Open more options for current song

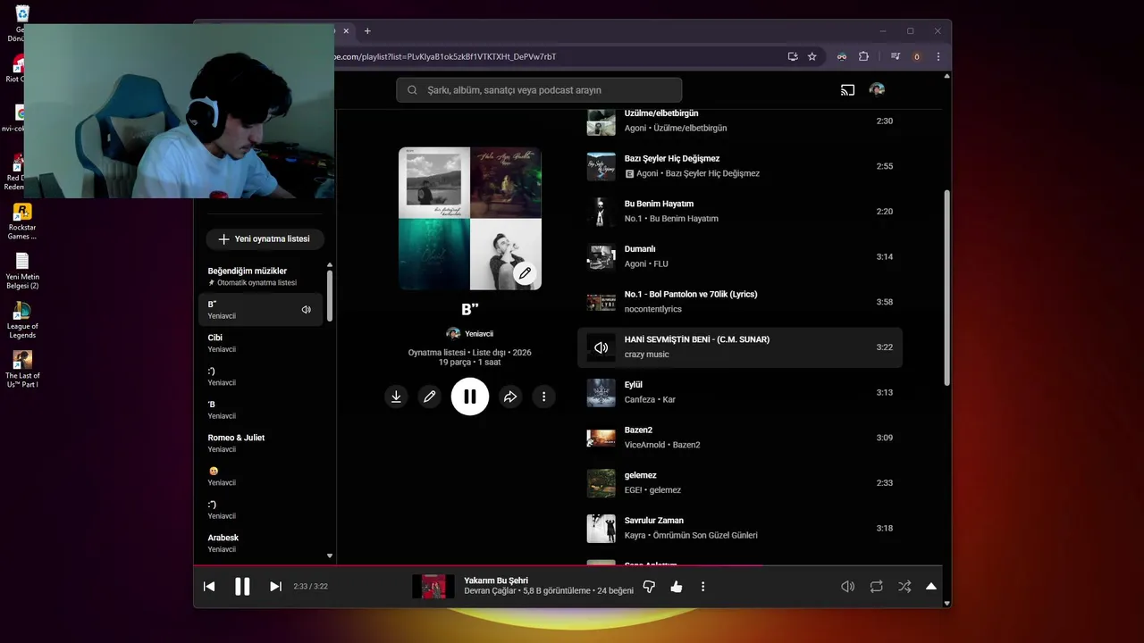[702, 587]
